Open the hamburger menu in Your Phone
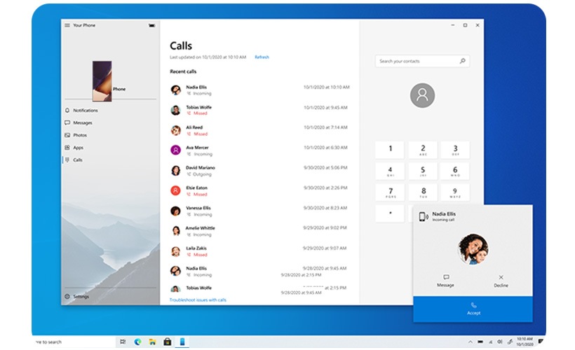This screenshot has height=350, width=575. [x=67, y=25]
